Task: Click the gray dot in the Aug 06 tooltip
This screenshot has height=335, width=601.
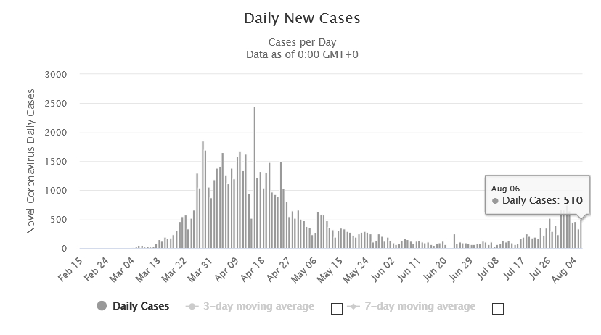Action: tap(495, 201)
